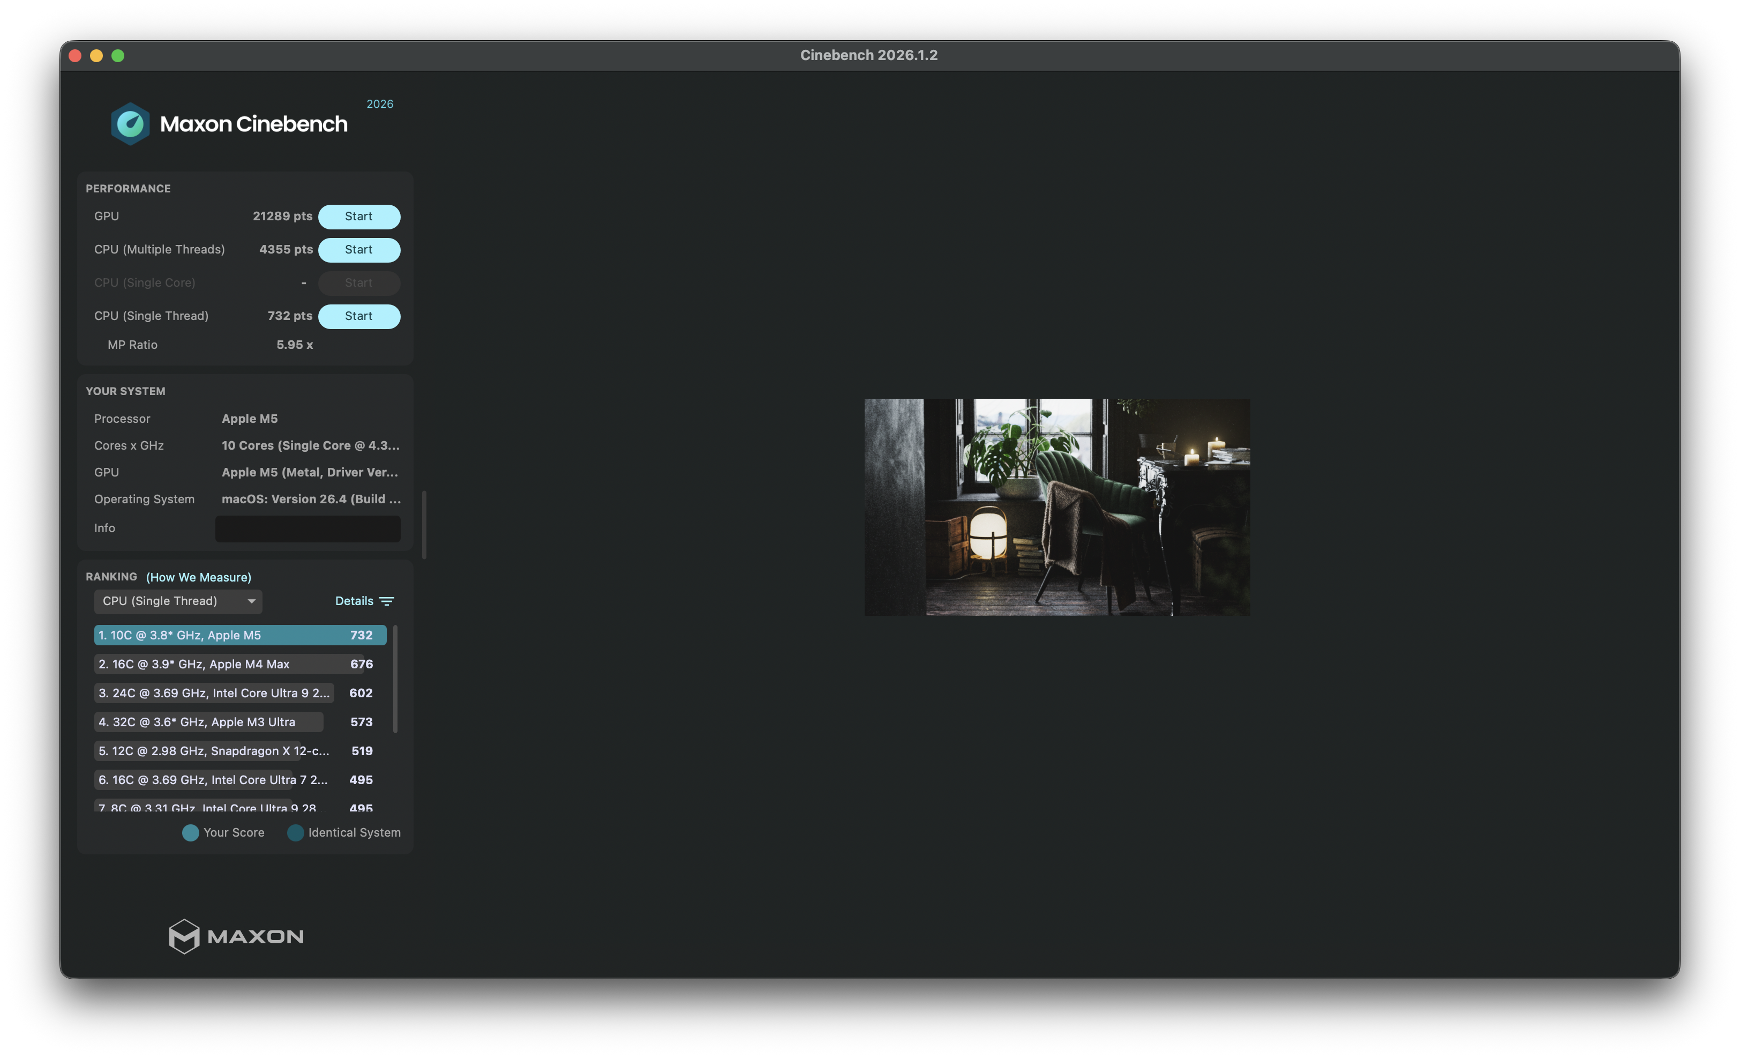Click the Maxon logo at bottom
Screen dimensions: 1740x1058
(236, 936)
